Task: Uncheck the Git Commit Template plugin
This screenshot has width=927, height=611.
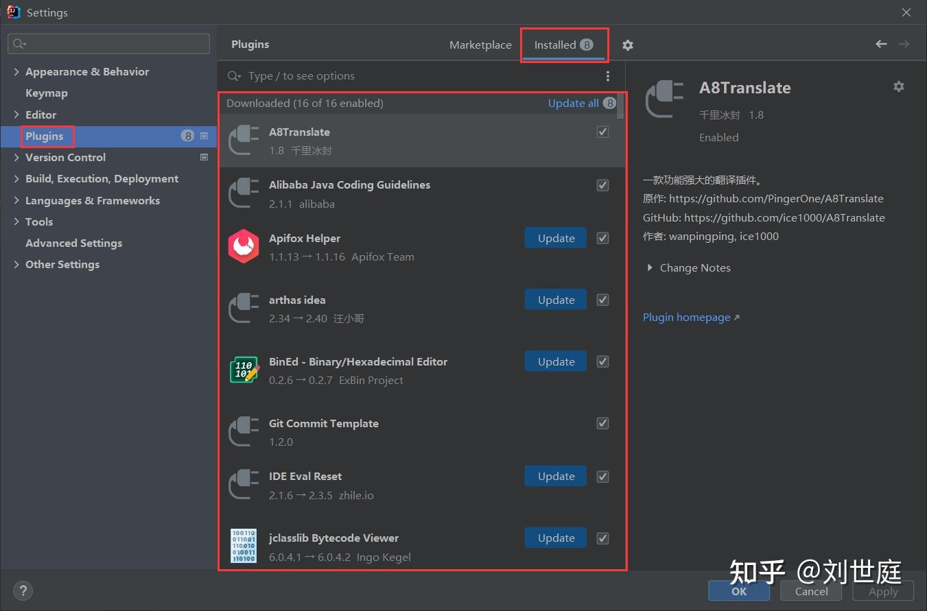Action: [602, 423]
